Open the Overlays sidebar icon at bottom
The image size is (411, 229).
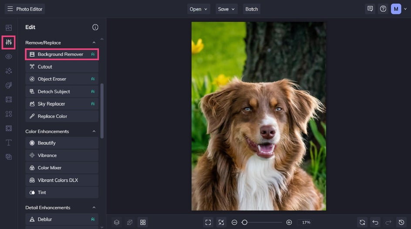[9, 157]
